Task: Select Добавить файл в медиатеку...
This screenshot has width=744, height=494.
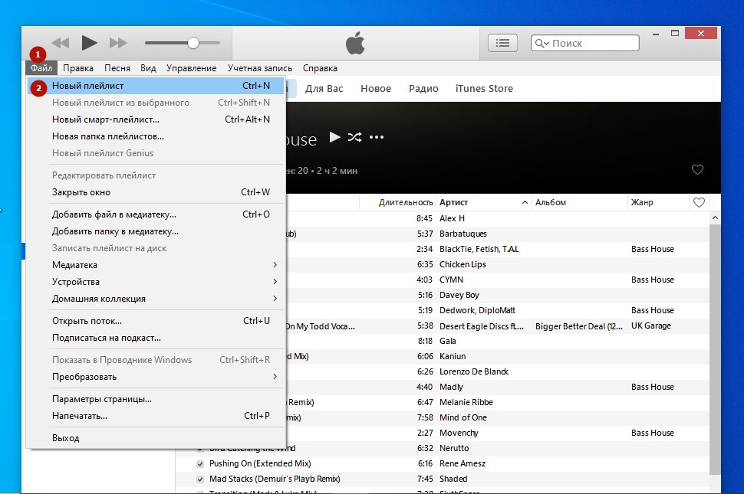Action: (x=156, y=214)
